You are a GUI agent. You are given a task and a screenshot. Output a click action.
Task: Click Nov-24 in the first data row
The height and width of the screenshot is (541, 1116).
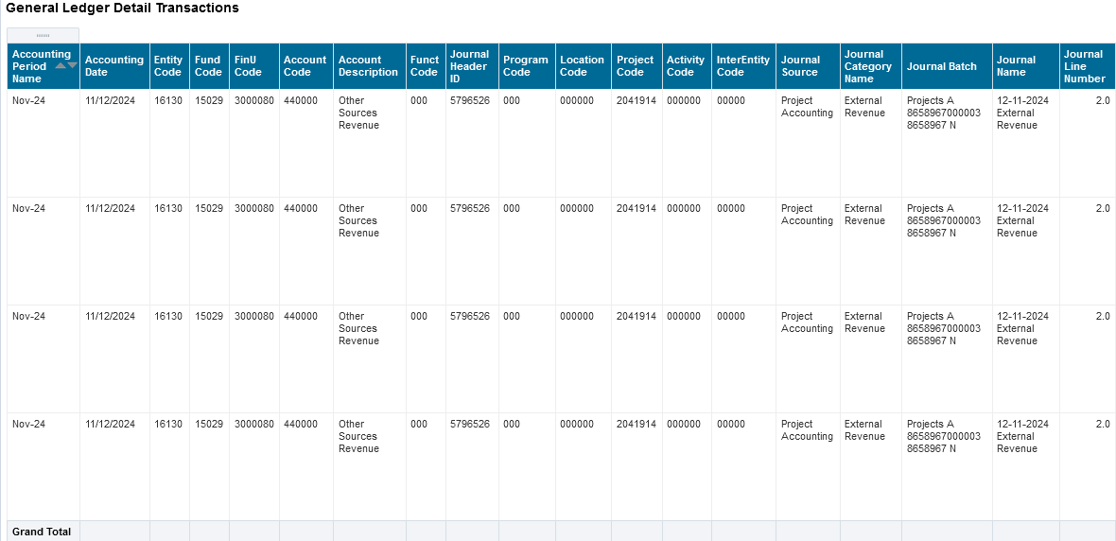[x=28, y=100]
